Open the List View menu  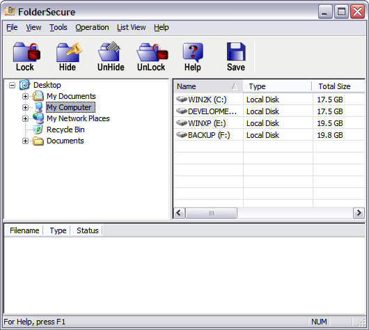pyautogui.click(x=132, y=28)
